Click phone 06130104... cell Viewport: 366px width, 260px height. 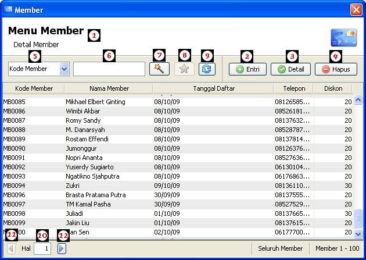pos(292,167)
